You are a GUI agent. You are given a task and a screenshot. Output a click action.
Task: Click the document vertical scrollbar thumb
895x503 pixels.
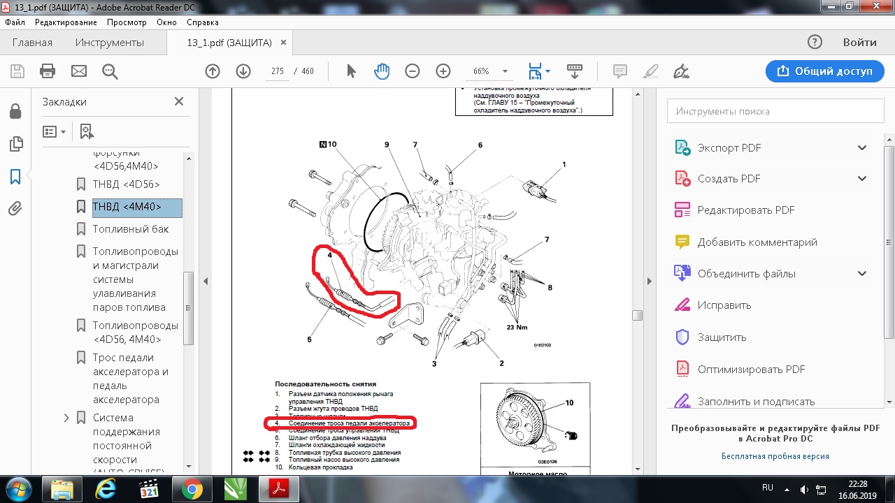[637, 315]
